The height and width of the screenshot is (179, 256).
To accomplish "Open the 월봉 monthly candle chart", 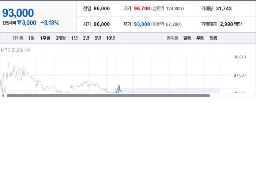I will pos(213,38).
